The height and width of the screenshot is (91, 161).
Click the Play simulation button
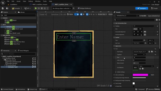point(36,8)
